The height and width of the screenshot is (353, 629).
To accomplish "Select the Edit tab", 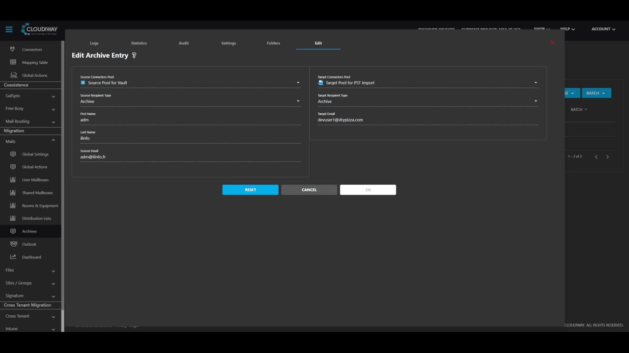I will [x=318, y=43].
